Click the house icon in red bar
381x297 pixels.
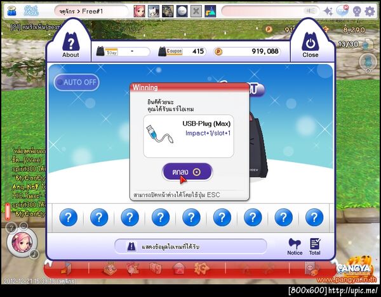[x=178, y=269]
